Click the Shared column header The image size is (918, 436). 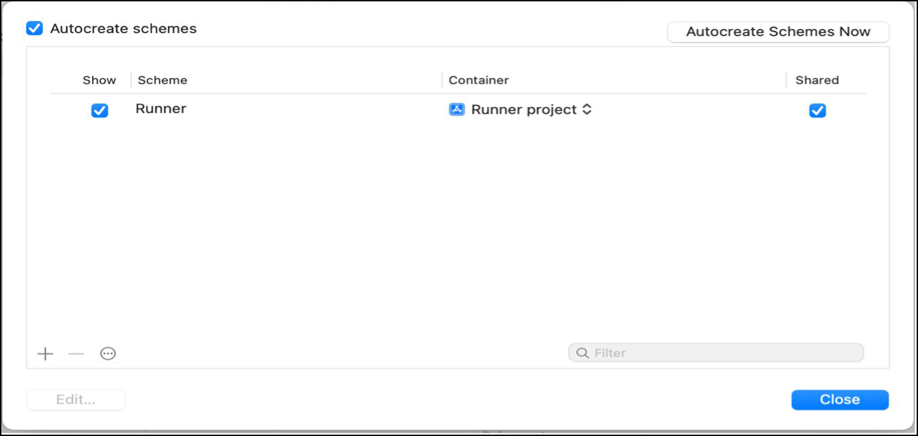click(x=817, y=80)
